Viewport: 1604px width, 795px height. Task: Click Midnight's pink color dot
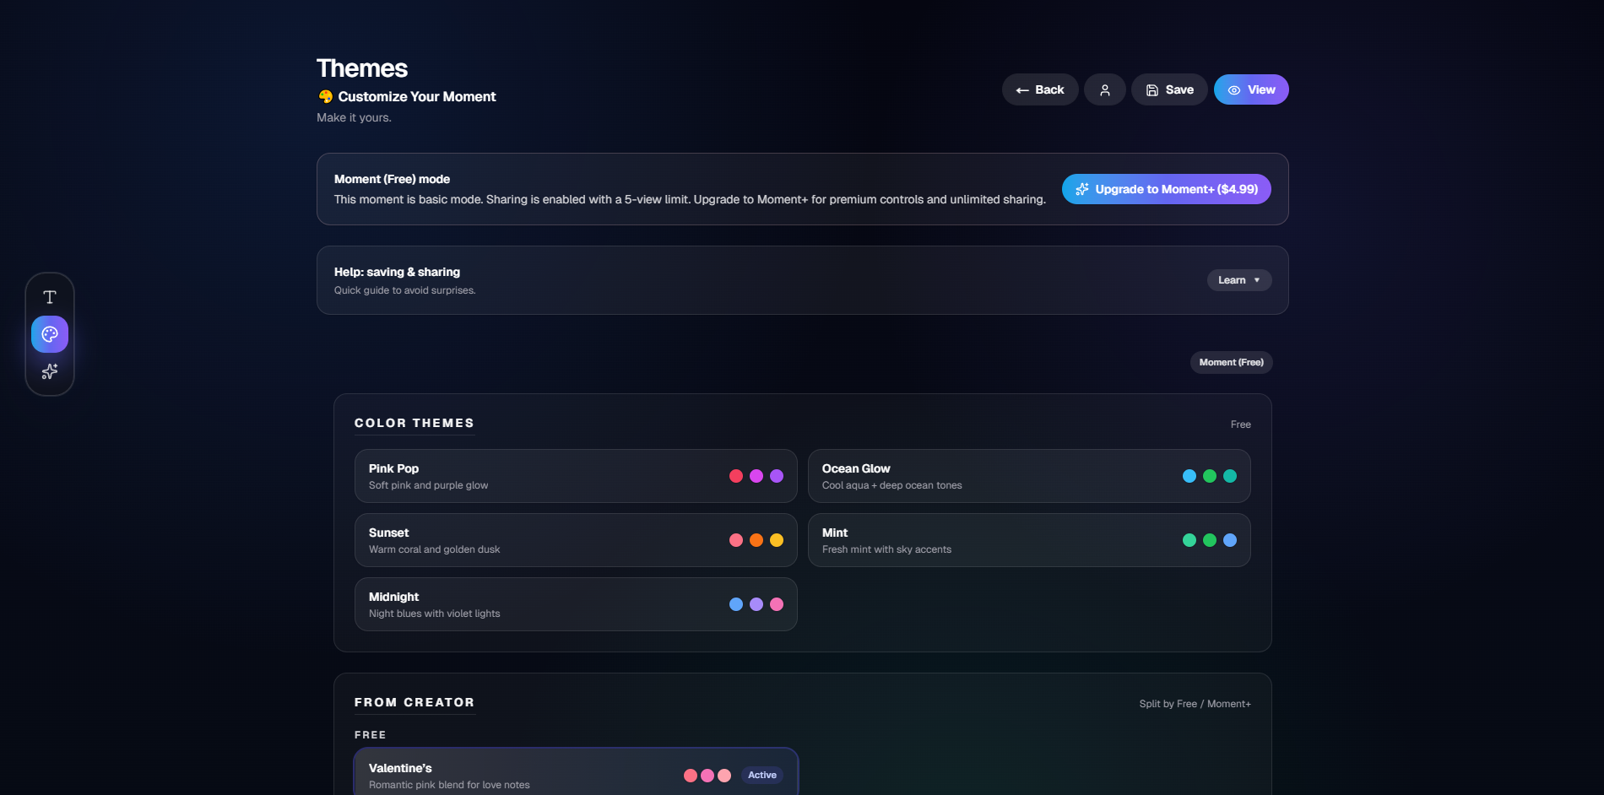point(777,604)
